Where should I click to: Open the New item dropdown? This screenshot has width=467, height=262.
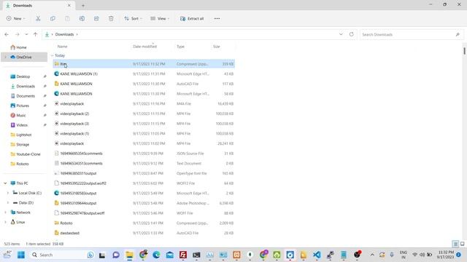[16, 18]
